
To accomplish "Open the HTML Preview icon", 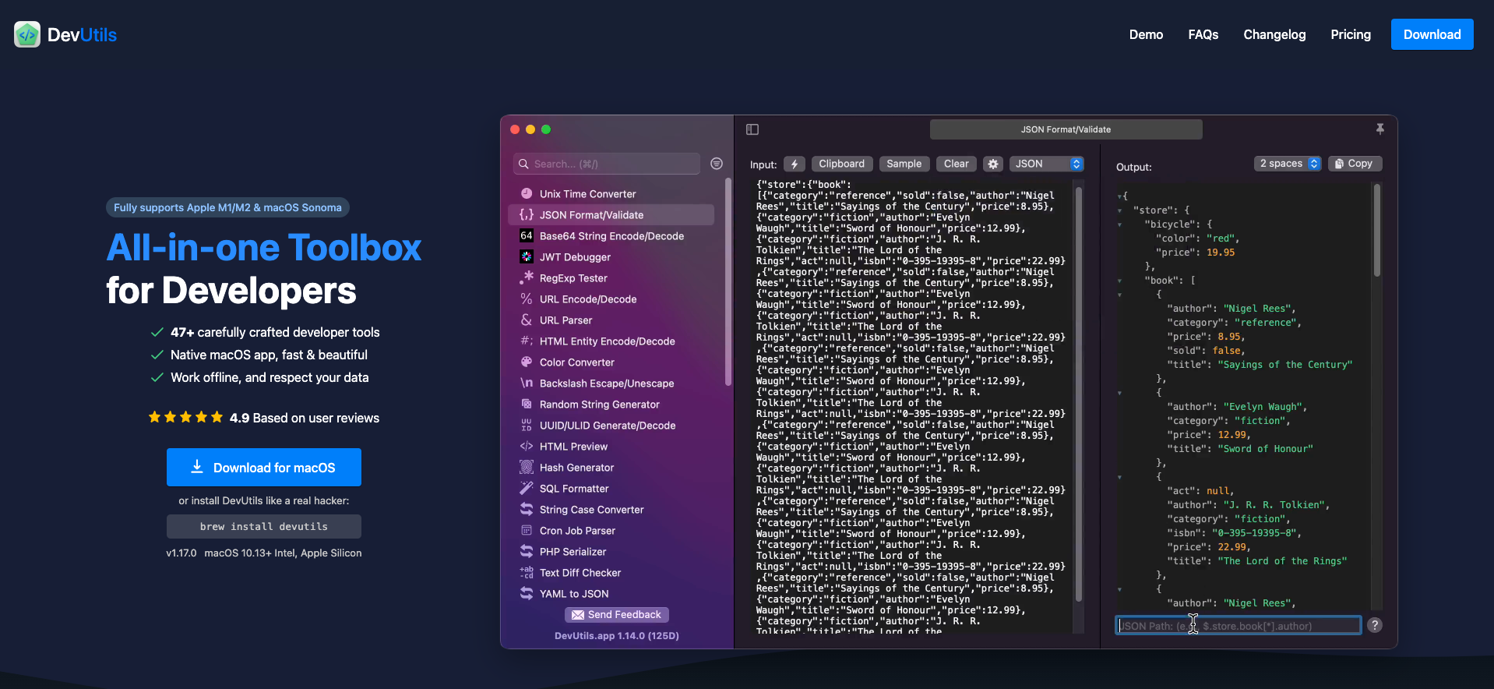I will point(527,447).
